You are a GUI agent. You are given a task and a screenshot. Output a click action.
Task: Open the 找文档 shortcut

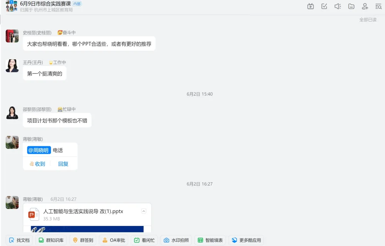19,240
